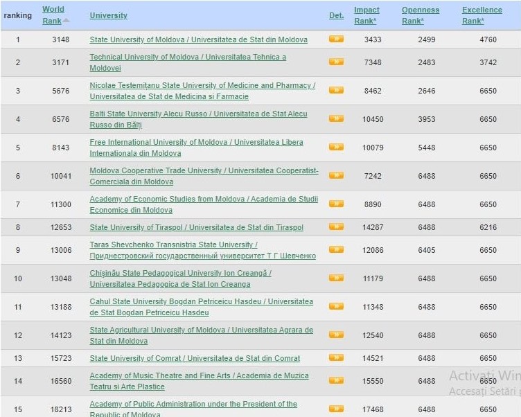Open details icon for State University of Comrat

pyautogui.click(x=336, y=357)
